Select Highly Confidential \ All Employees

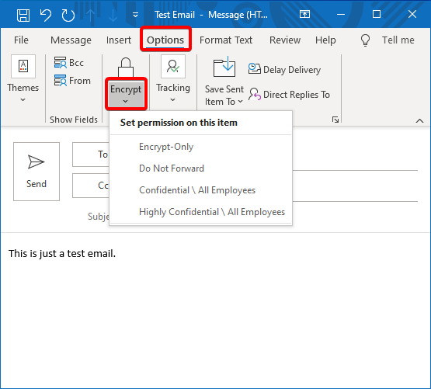click(x=200, y=212)
